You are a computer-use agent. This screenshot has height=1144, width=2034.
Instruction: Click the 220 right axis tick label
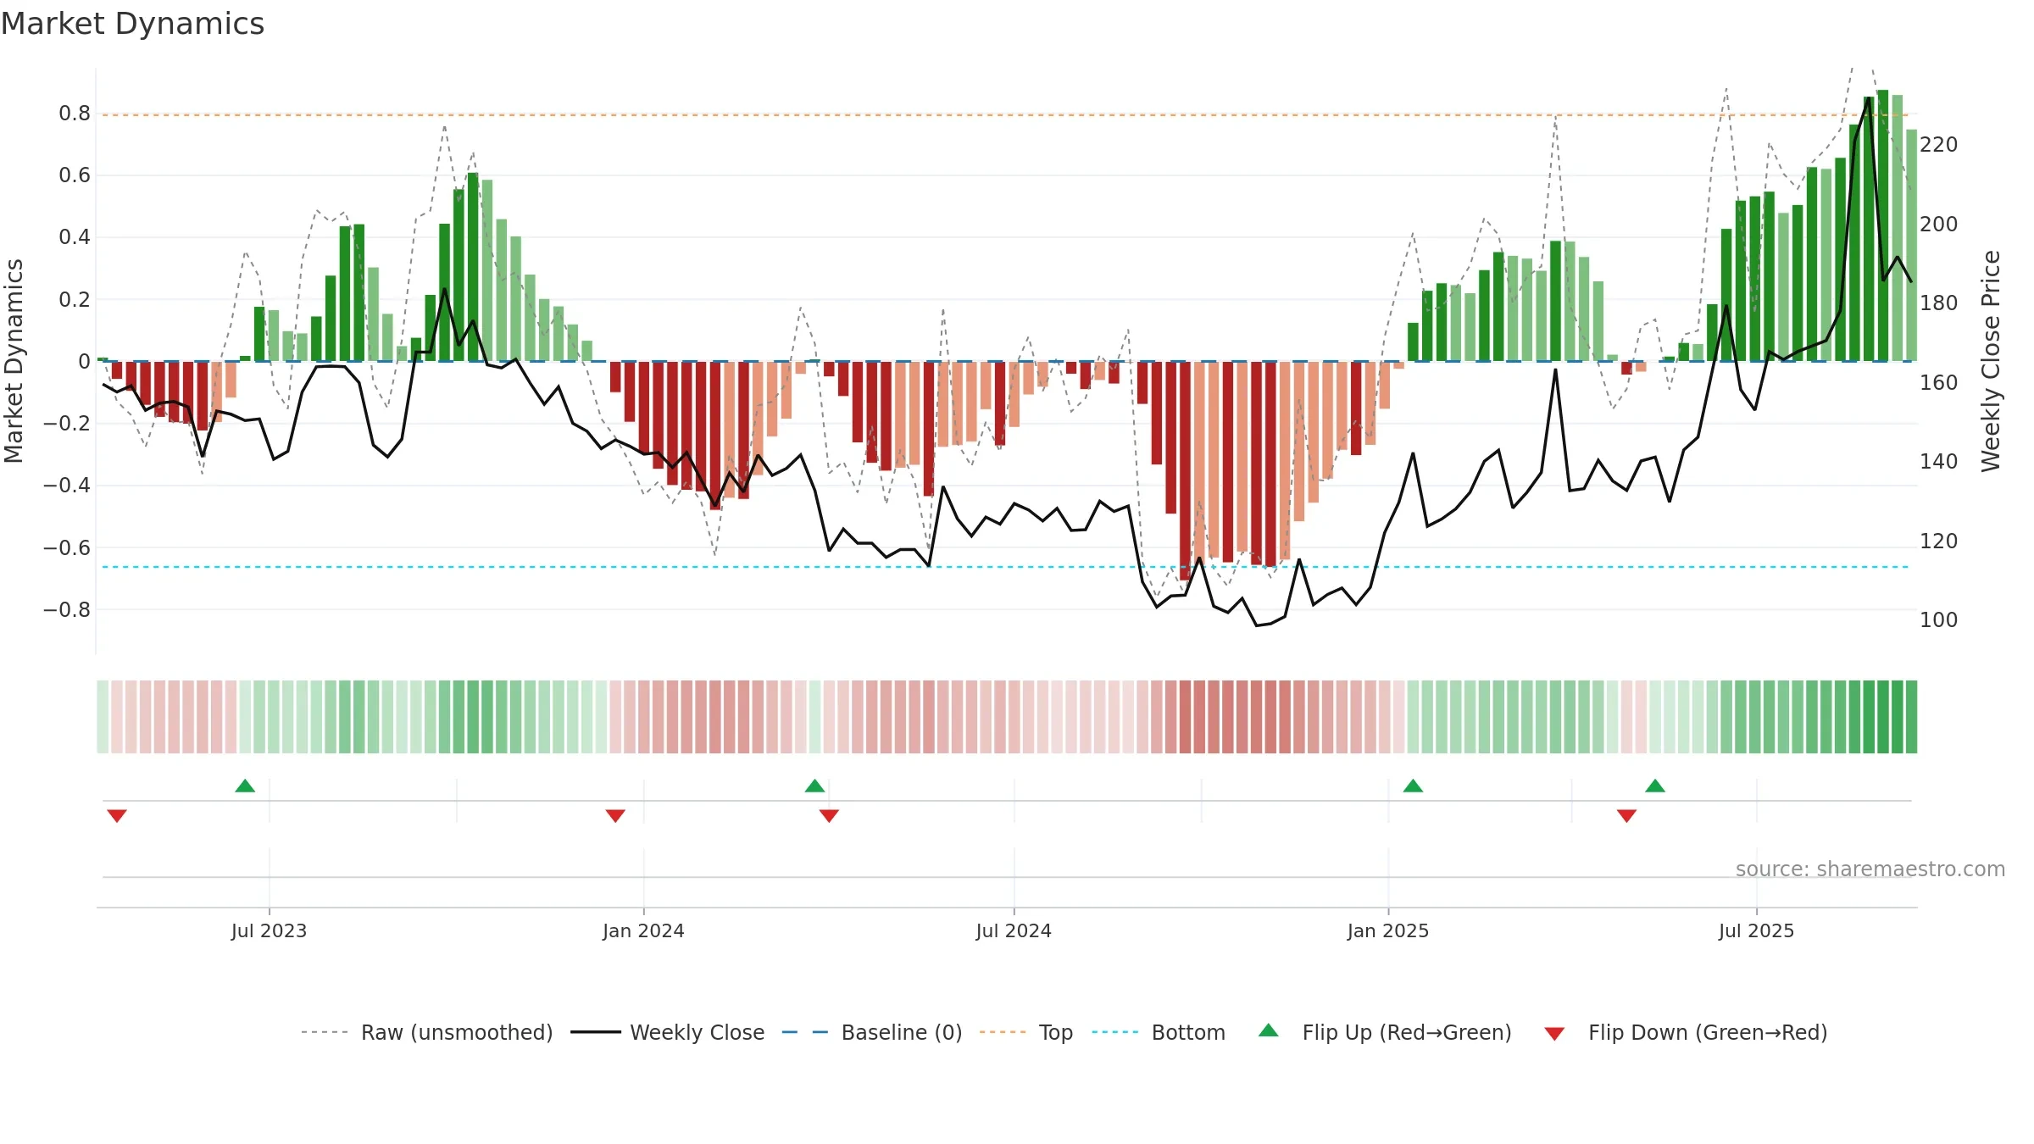(1939, 145)
